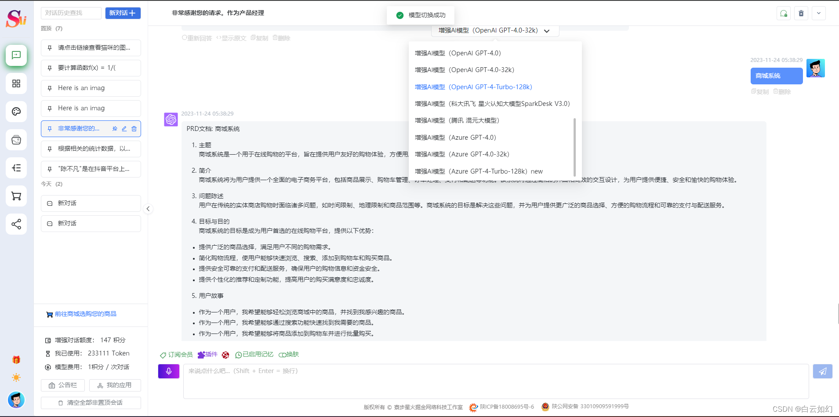Click 重新回答 under the top message

197,38
